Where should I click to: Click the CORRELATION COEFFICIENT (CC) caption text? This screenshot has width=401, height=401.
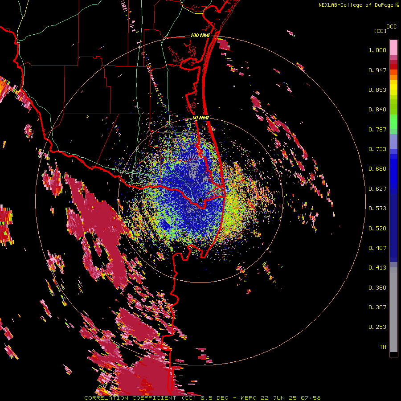tap(140, 398)
